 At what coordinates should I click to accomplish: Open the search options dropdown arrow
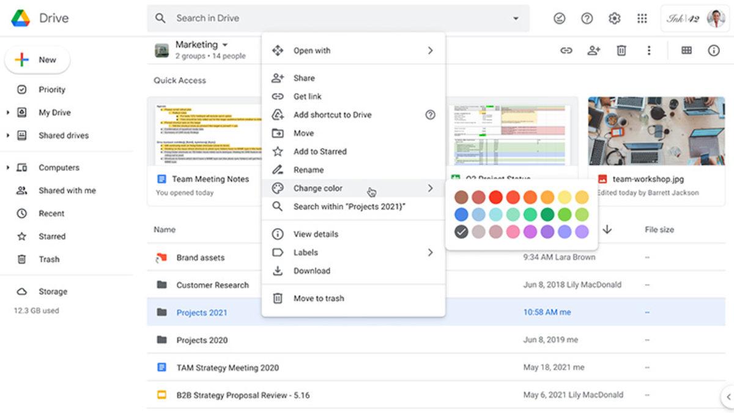click(514, 18)
